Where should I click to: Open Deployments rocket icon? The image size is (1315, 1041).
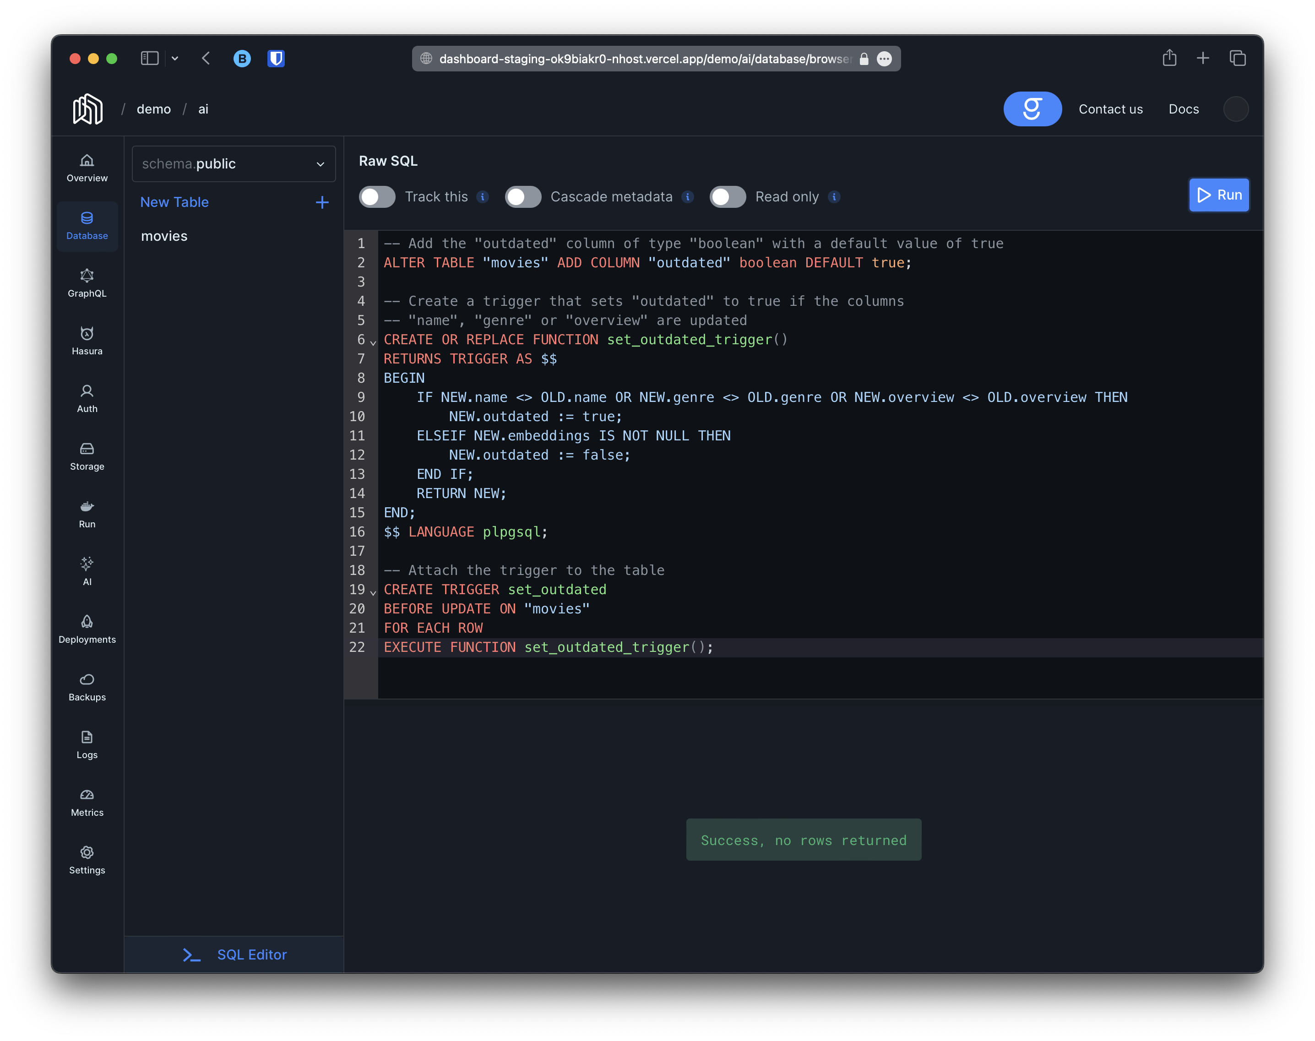87,629
